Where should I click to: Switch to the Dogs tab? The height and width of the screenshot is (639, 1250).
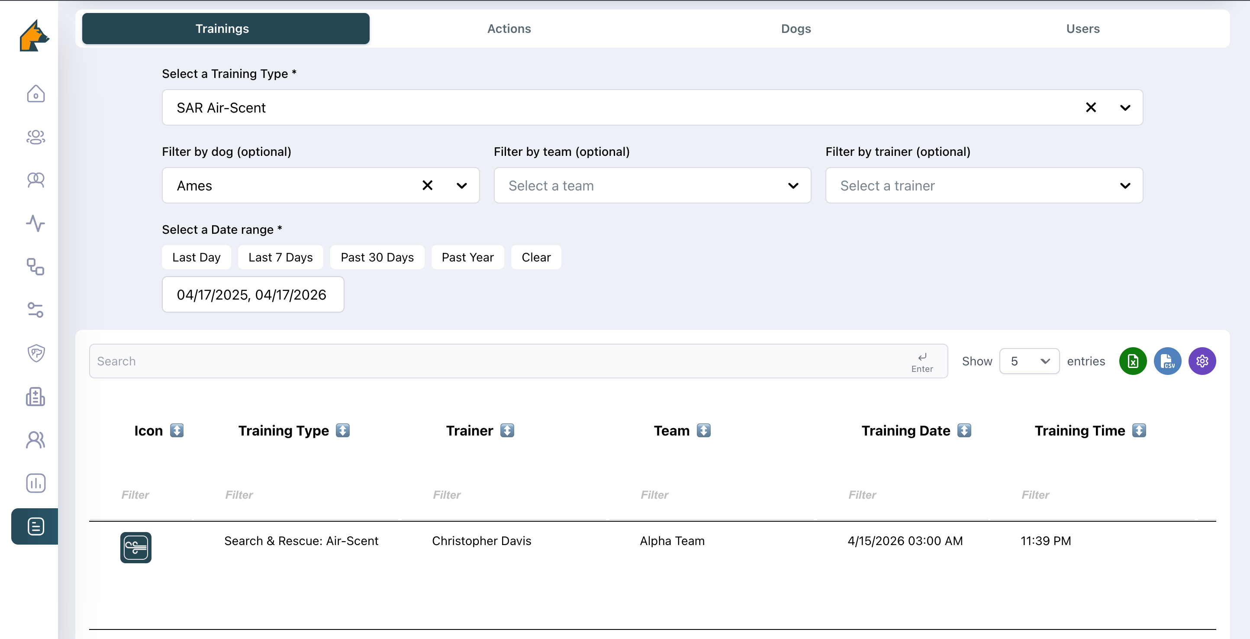(796, 29)
